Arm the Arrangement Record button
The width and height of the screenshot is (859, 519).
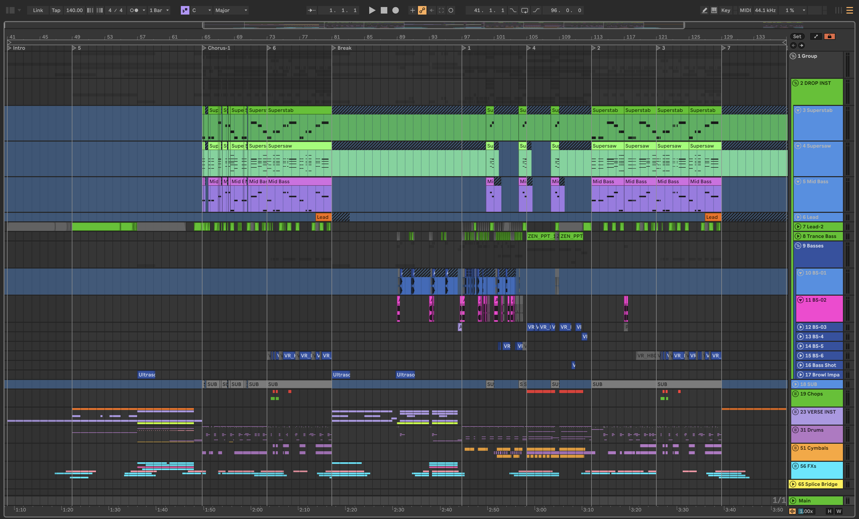point(395,11)
